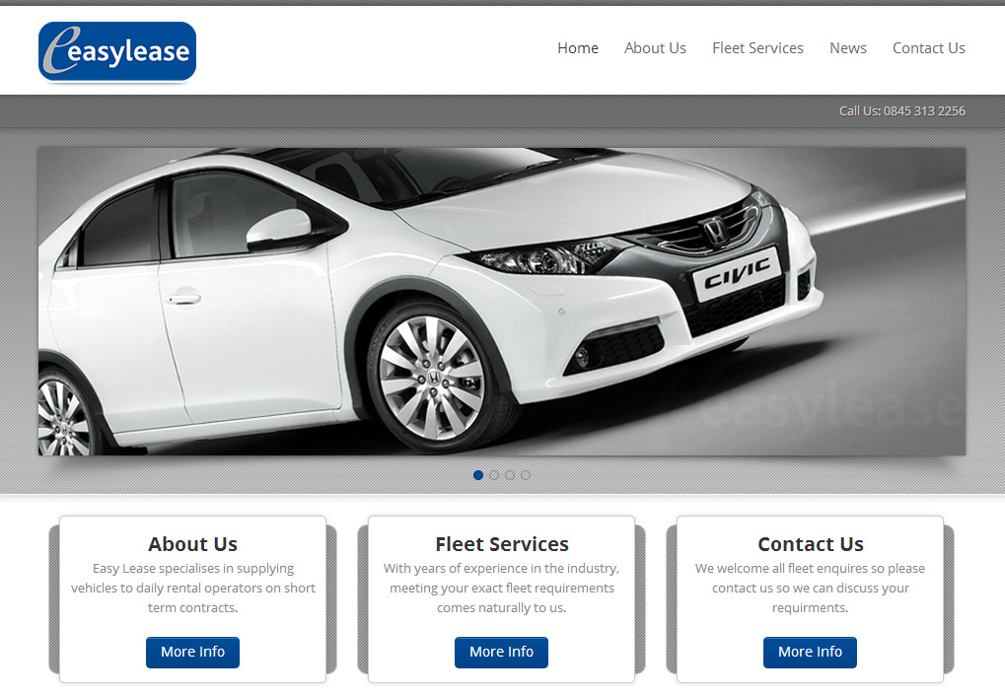Click the Honda Civic slider image

click(x=502, y=302)
